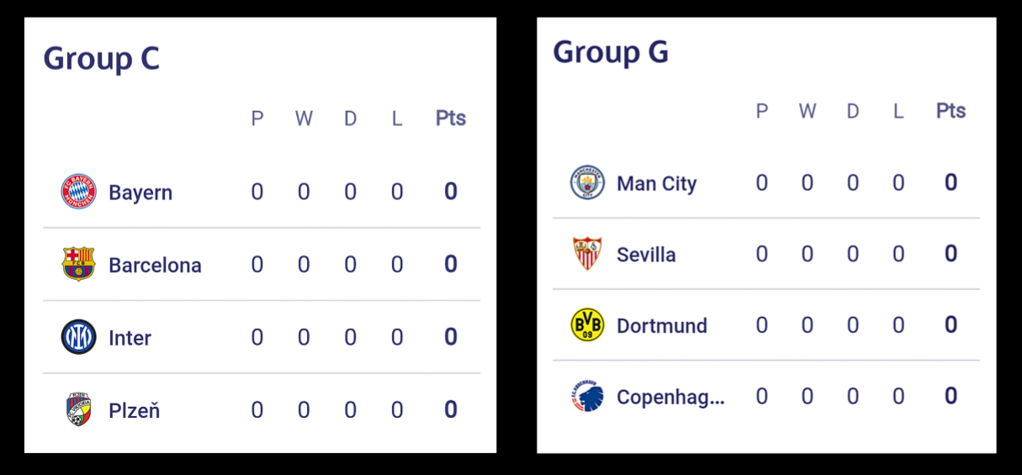Image resolution: width=1022 pixels, height=475 pixels.
Task: Click Sevilla's points total
Action: tap(951, 254)
